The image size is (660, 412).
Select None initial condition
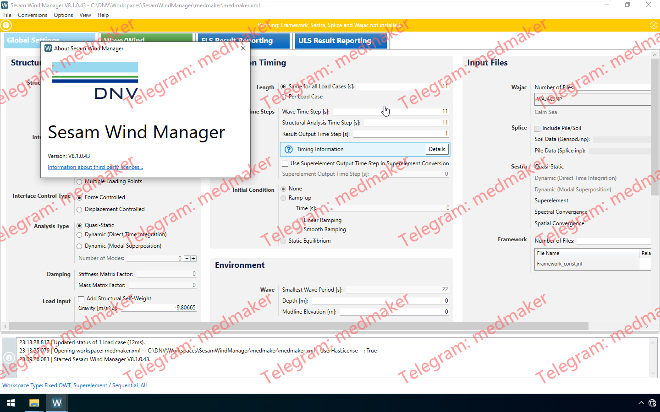[283, 189]
